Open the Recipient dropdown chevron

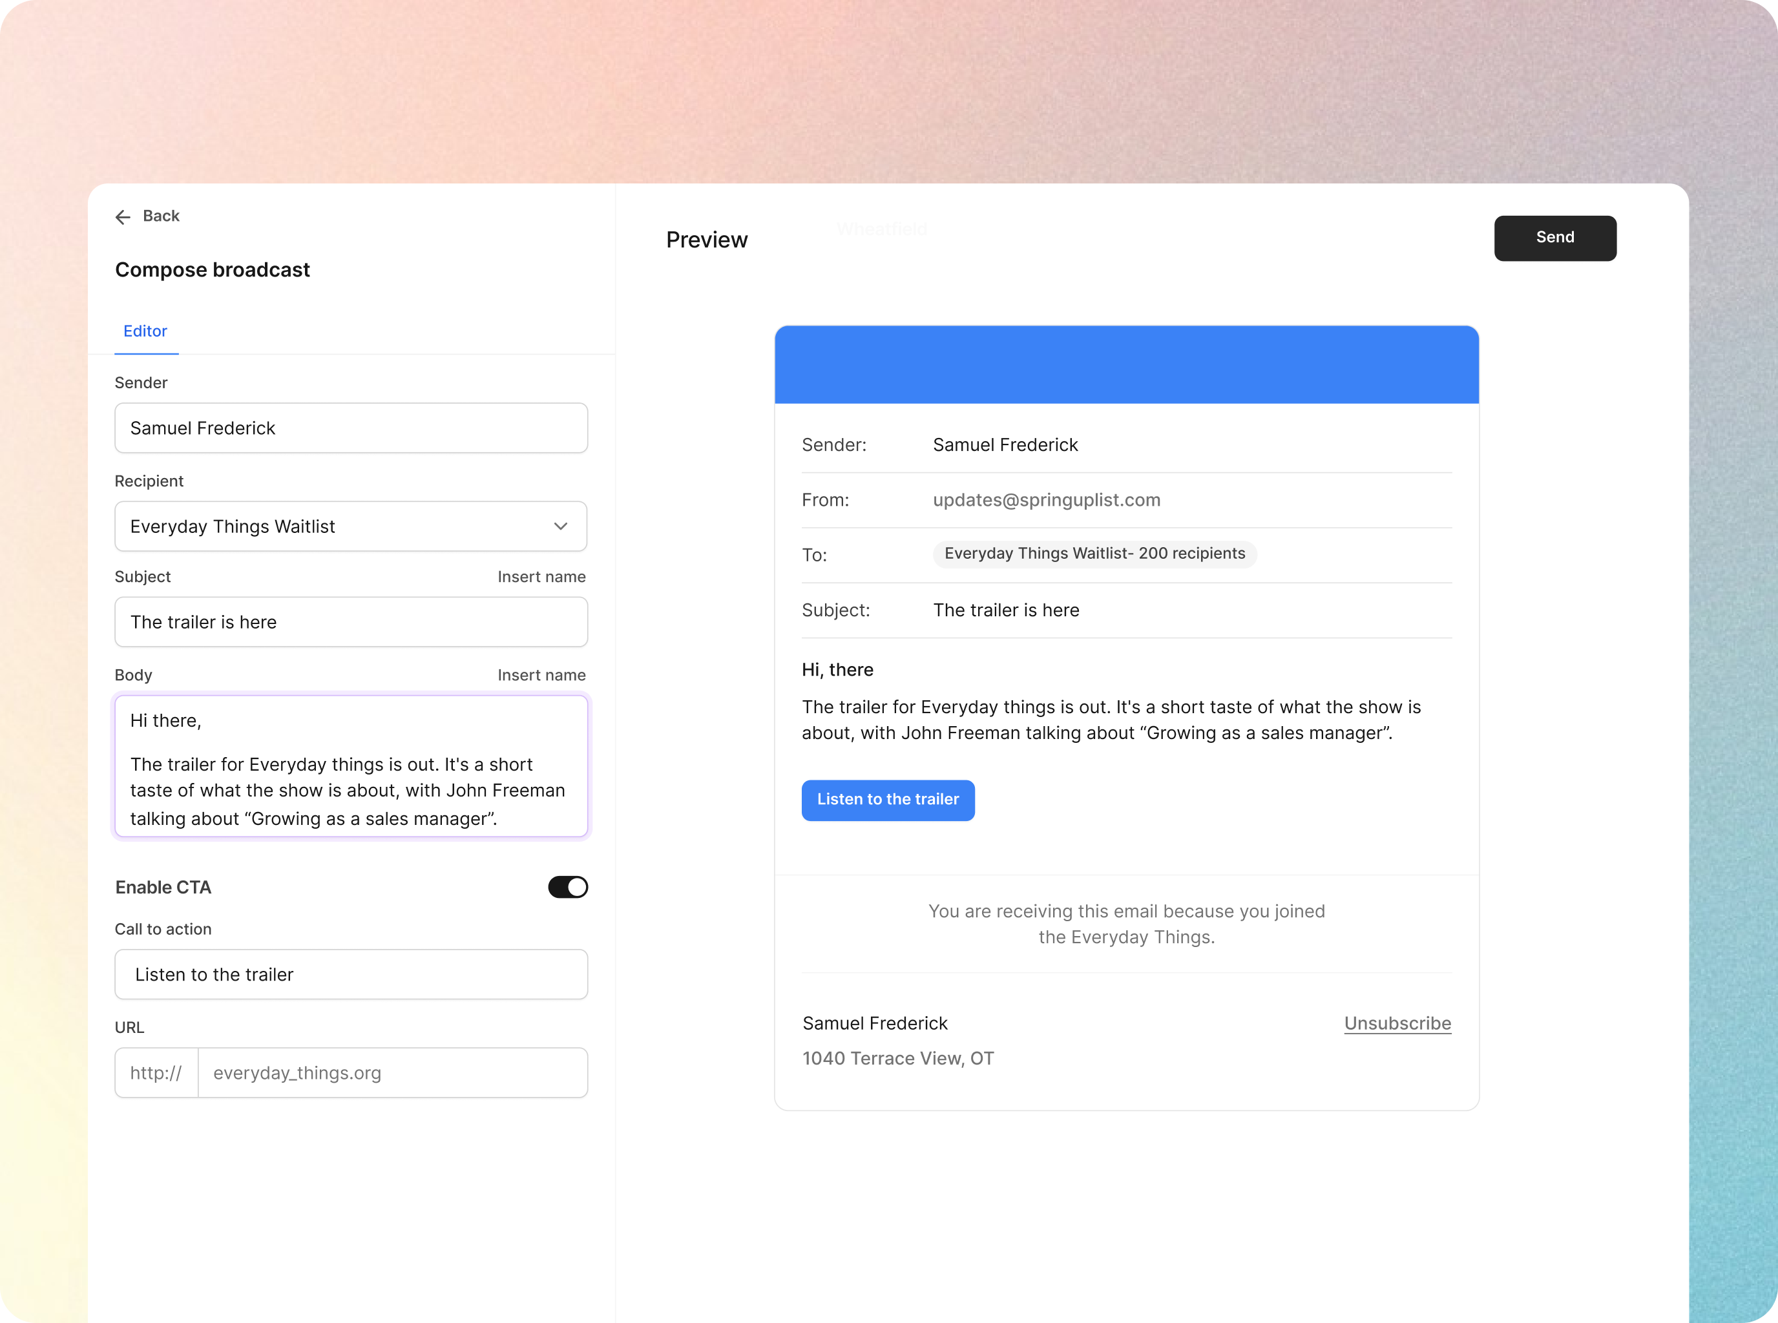point(561,526)
